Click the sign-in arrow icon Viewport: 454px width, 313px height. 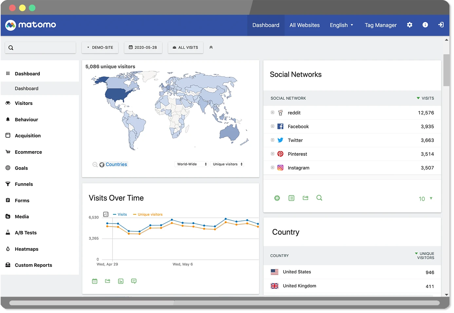coord(441,25)
